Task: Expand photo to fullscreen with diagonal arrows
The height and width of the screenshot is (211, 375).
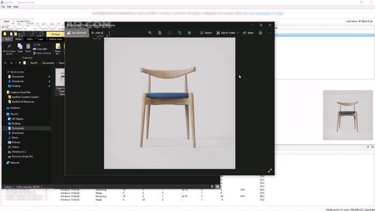Action: coord(270,170)
